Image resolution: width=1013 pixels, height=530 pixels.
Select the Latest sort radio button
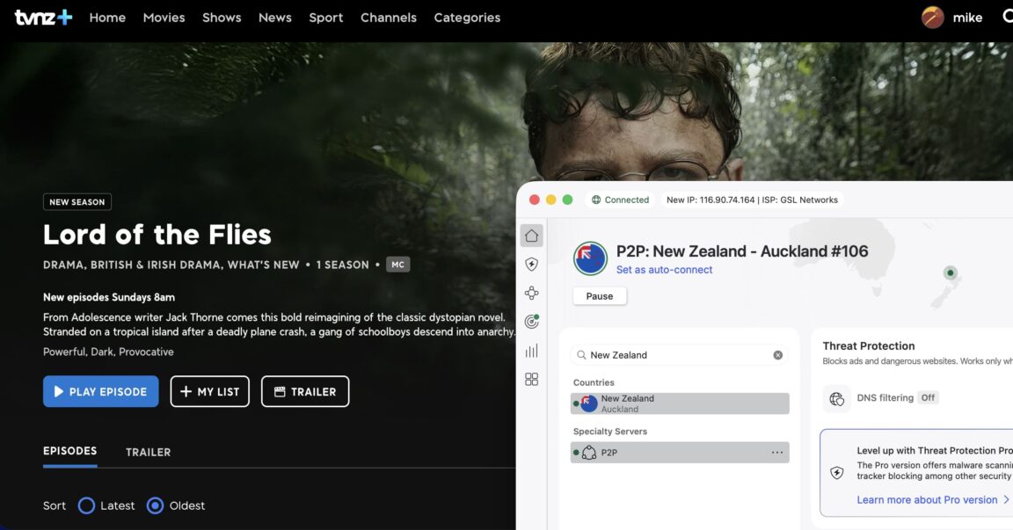tap(86, 505)
